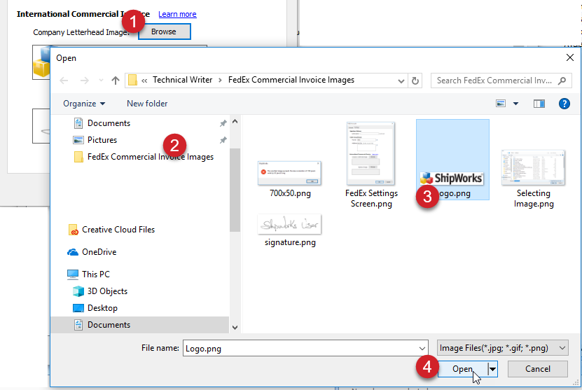
Task: Select Selecting Image.png file
Action: (534, 179)
